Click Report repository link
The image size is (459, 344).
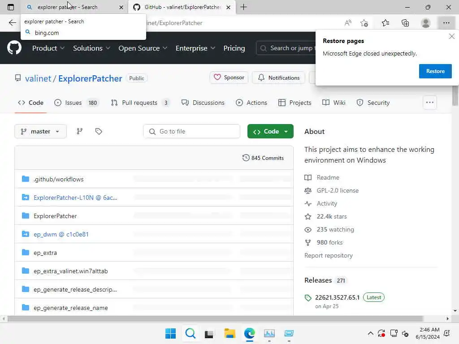click(x=329, y=255)
